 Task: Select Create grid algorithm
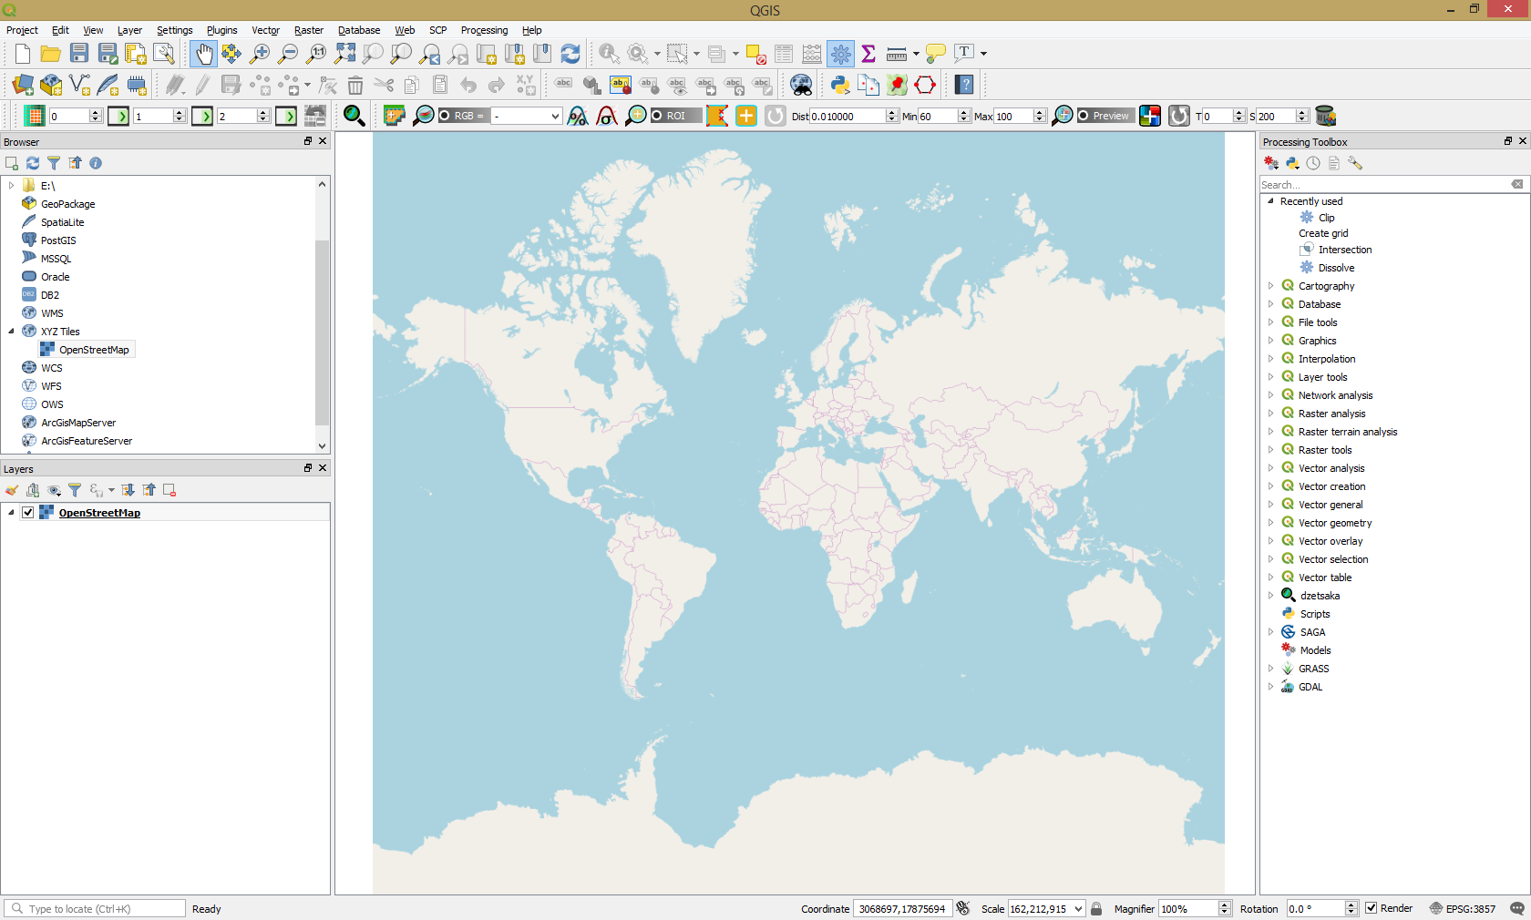[x=1323, y=233]
